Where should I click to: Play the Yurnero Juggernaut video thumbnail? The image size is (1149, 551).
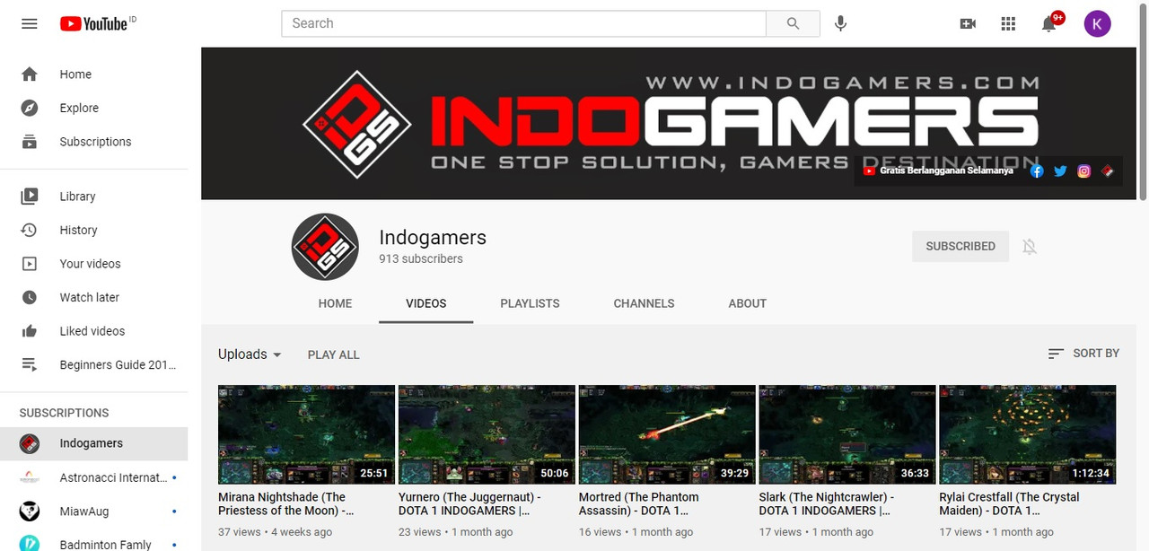pos(487,434)
